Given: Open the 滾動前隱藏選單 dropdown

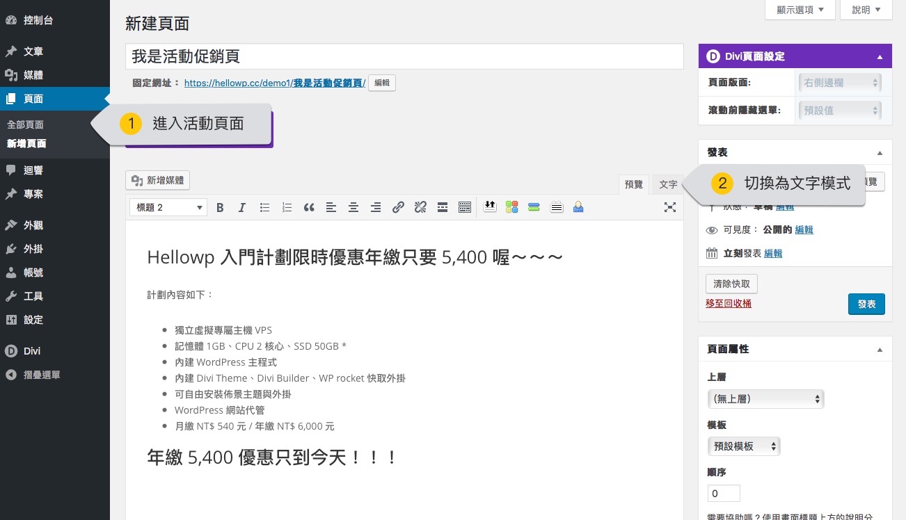Looking at the screenshot, I should (840, 111).
